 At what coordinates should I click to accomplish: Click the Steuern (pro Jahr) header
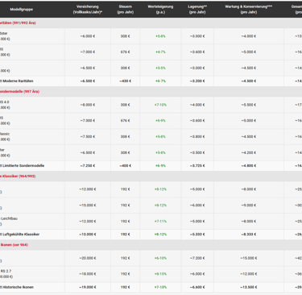point(126,10)
